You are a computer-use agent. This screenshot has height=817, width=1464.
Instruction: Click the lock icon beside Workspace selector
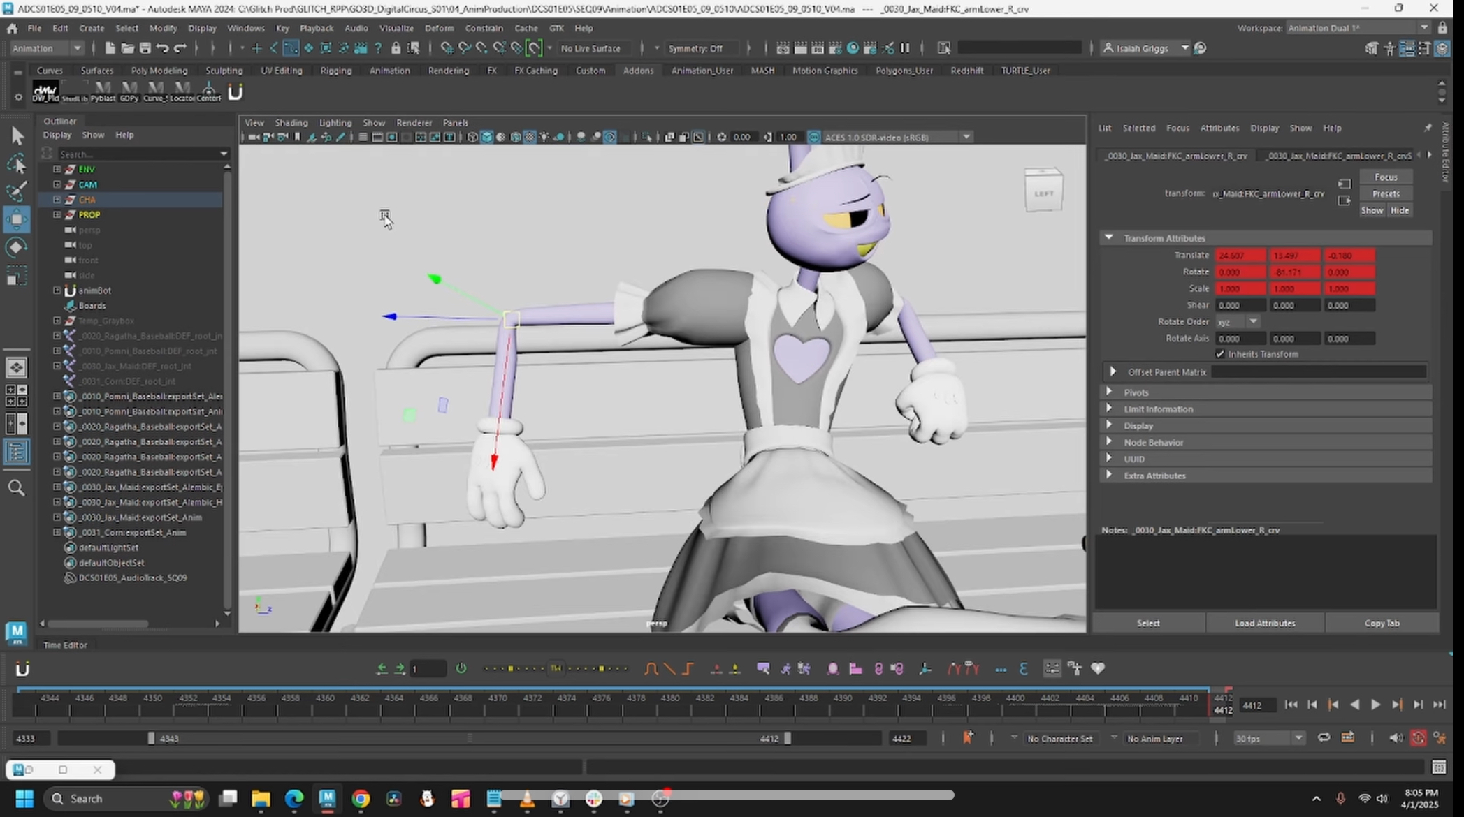coord(1442,28)
